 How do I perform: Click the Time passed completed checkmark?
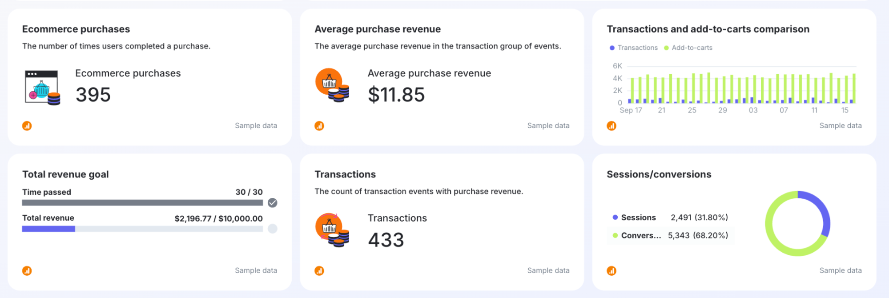tap(273, 203)
